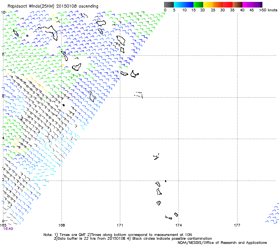Screen dimensions: 279x245
Task: Click the latitude label 2
Action: [3, 179]
